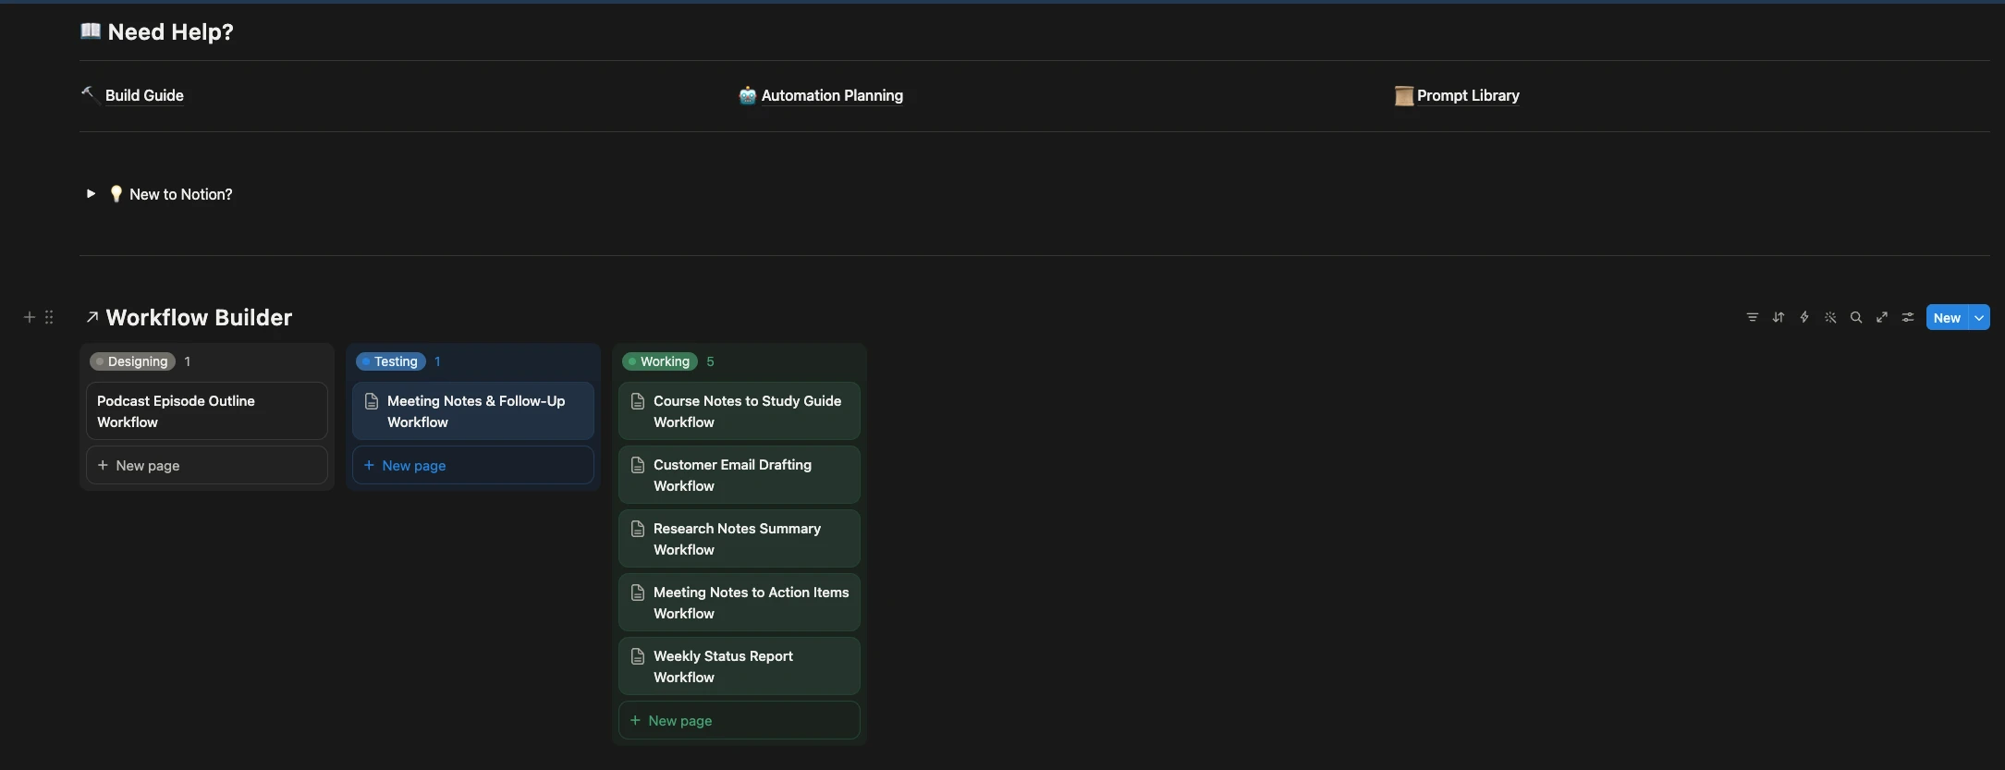
Task: Click the plus add-block handle beside Workflow Builder
Action: click(x=29, y=317)
